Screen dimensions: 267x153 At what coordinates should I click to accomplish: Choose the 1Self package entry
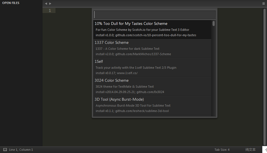click(x=152, y=68)
